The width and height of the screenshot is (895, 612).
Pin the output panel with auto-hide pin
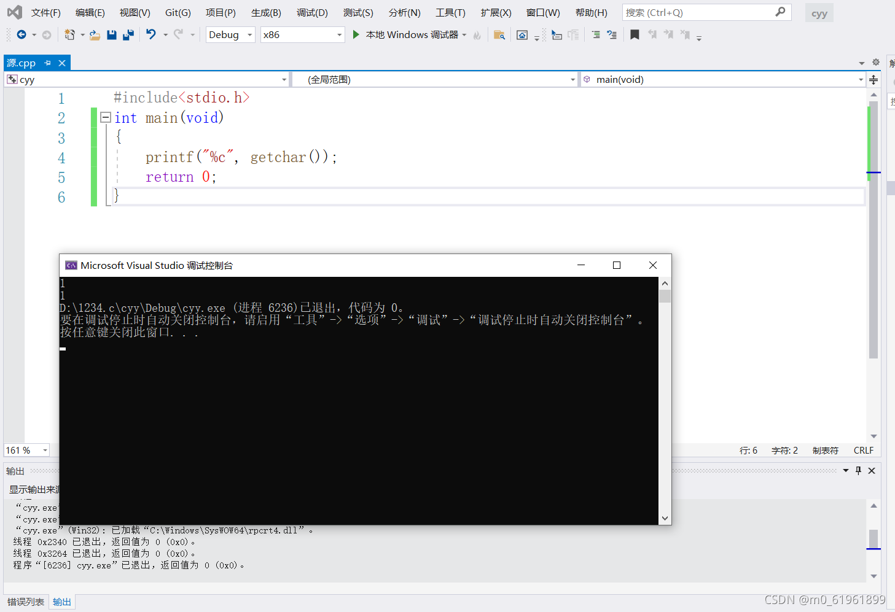(x=859, y=470)
